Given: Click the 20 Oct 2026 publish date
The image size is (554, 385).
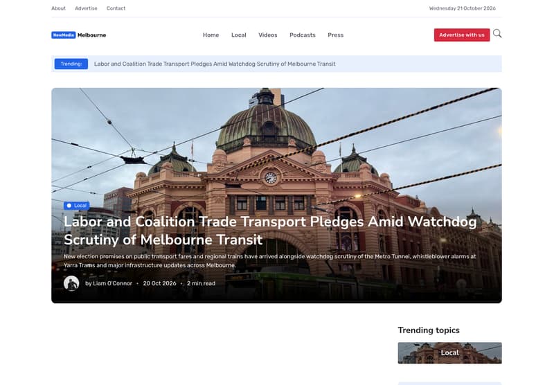Looking at the screenshot, I should pyautogui.click(x=159, y=283).
